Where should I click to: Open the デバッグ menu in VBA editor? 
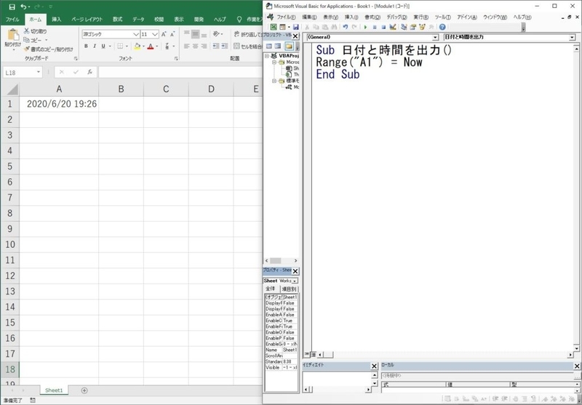396,17
